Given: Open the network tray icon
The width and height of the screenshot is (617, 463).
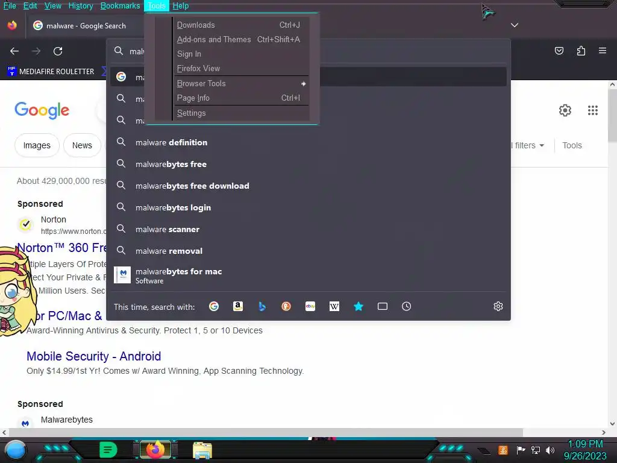Looking at the screenshot, I should click(536, 450).
